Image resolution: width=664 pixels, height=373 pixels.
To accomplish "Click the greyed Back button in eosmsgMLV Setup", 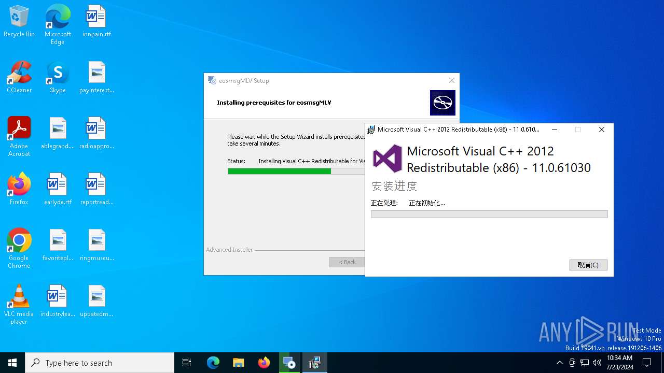I will [347, 262].
